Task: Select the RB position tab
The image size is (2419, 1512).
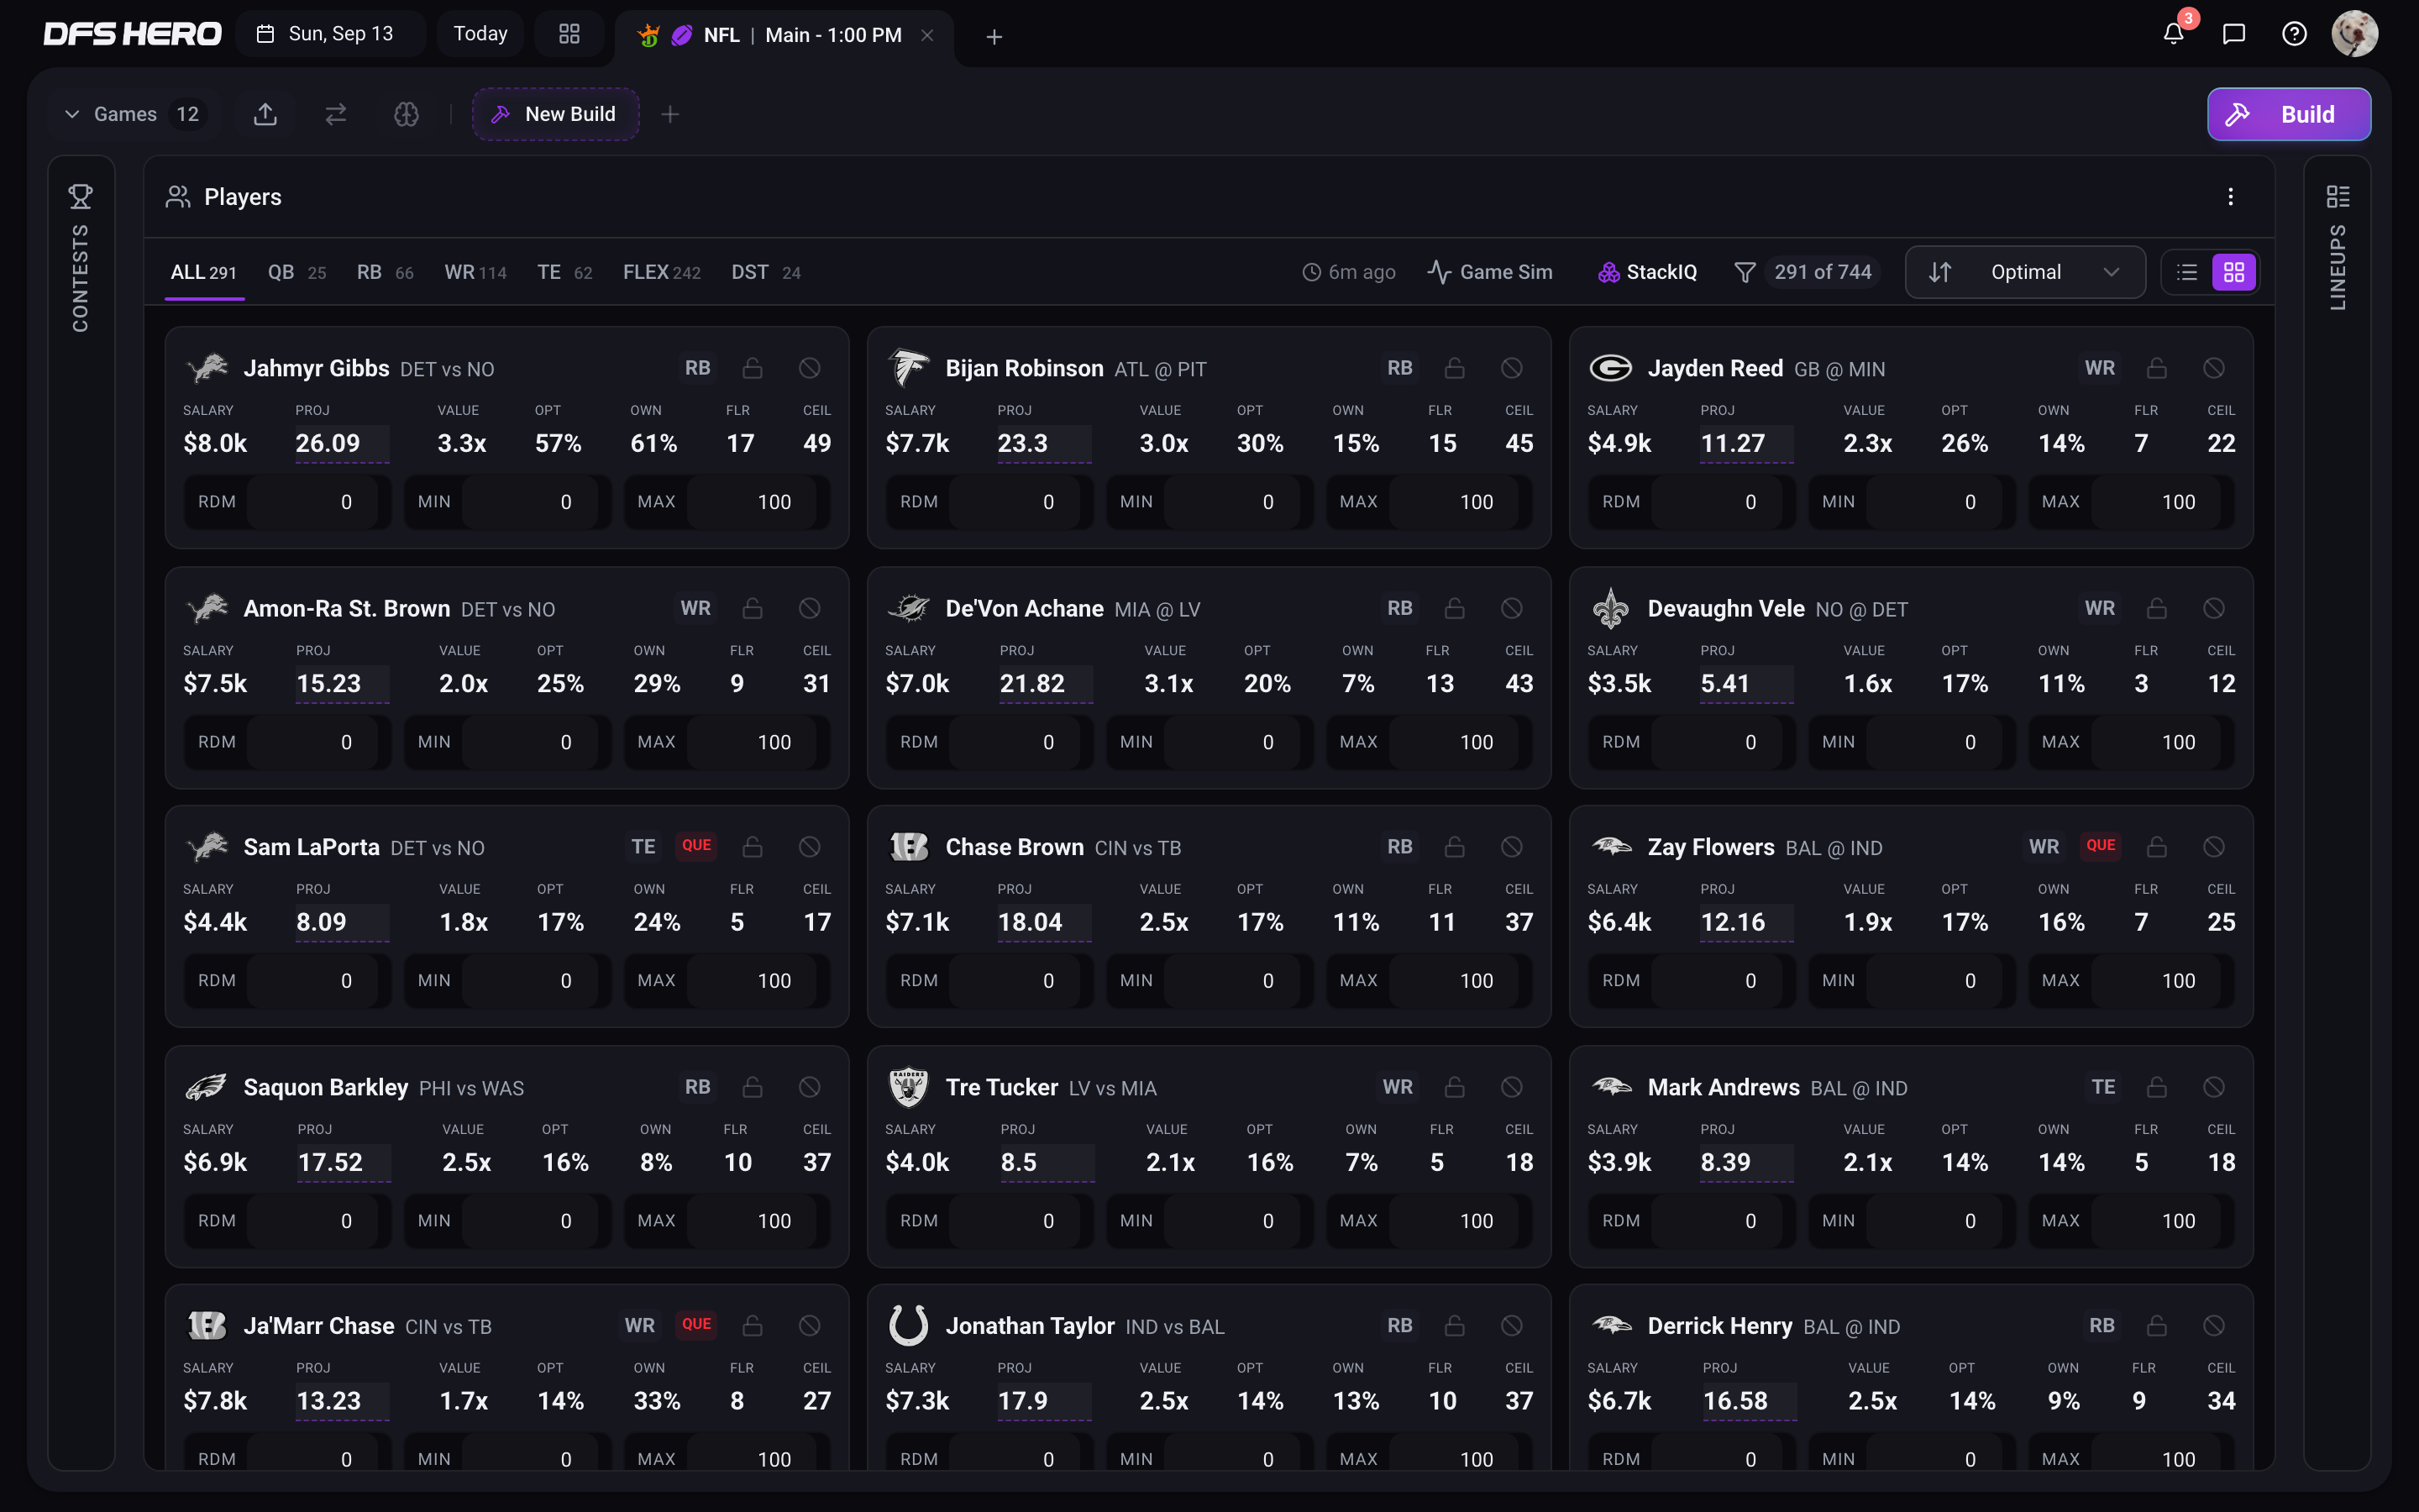Action: tap(385, 272)
